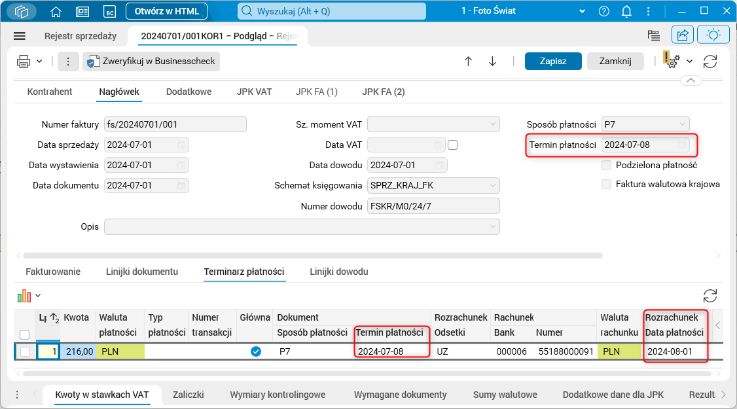Viewport: 737px width, 409px height.
Task: Click the Zamknij button
Action: (x=615, y=61)
